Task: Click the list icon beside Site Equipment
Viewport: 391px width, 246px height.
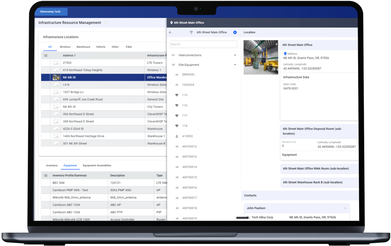Action: coord(173,65)
